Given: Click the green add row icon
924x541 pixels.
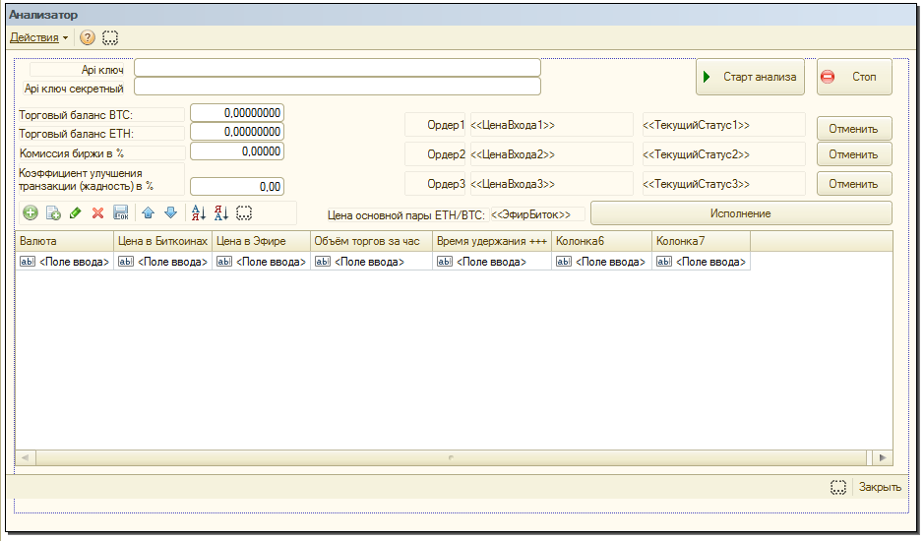Looking at the screenshot, I should point(31,212).
